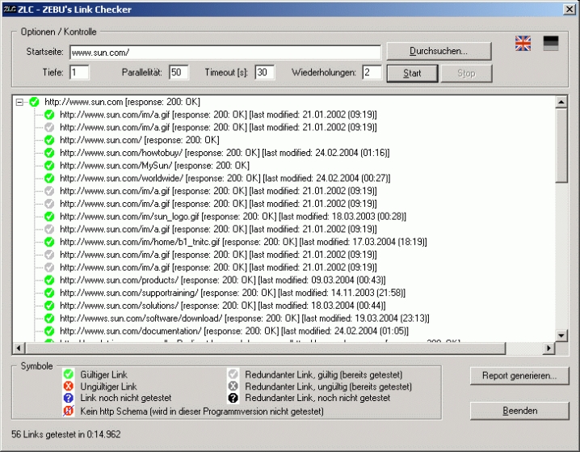Focus the Tiefe depth input field
This screenshot has width=580, height=452.
point(79,73)
